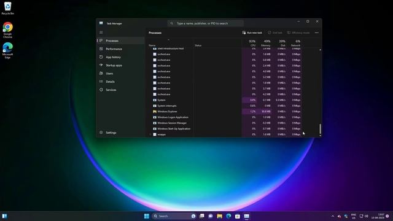Select the System interrupts row
The width and height of the screenshot is (393, 221).
[x=225, y=106]
